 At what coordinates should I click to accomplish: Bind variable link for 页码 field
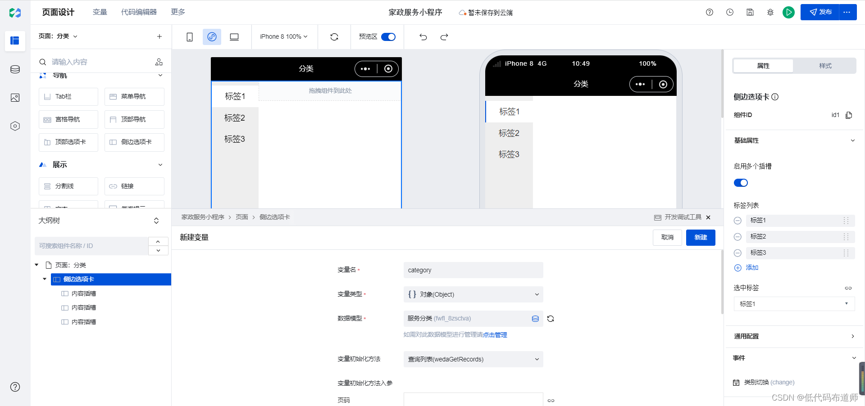[x=551, y=400]
